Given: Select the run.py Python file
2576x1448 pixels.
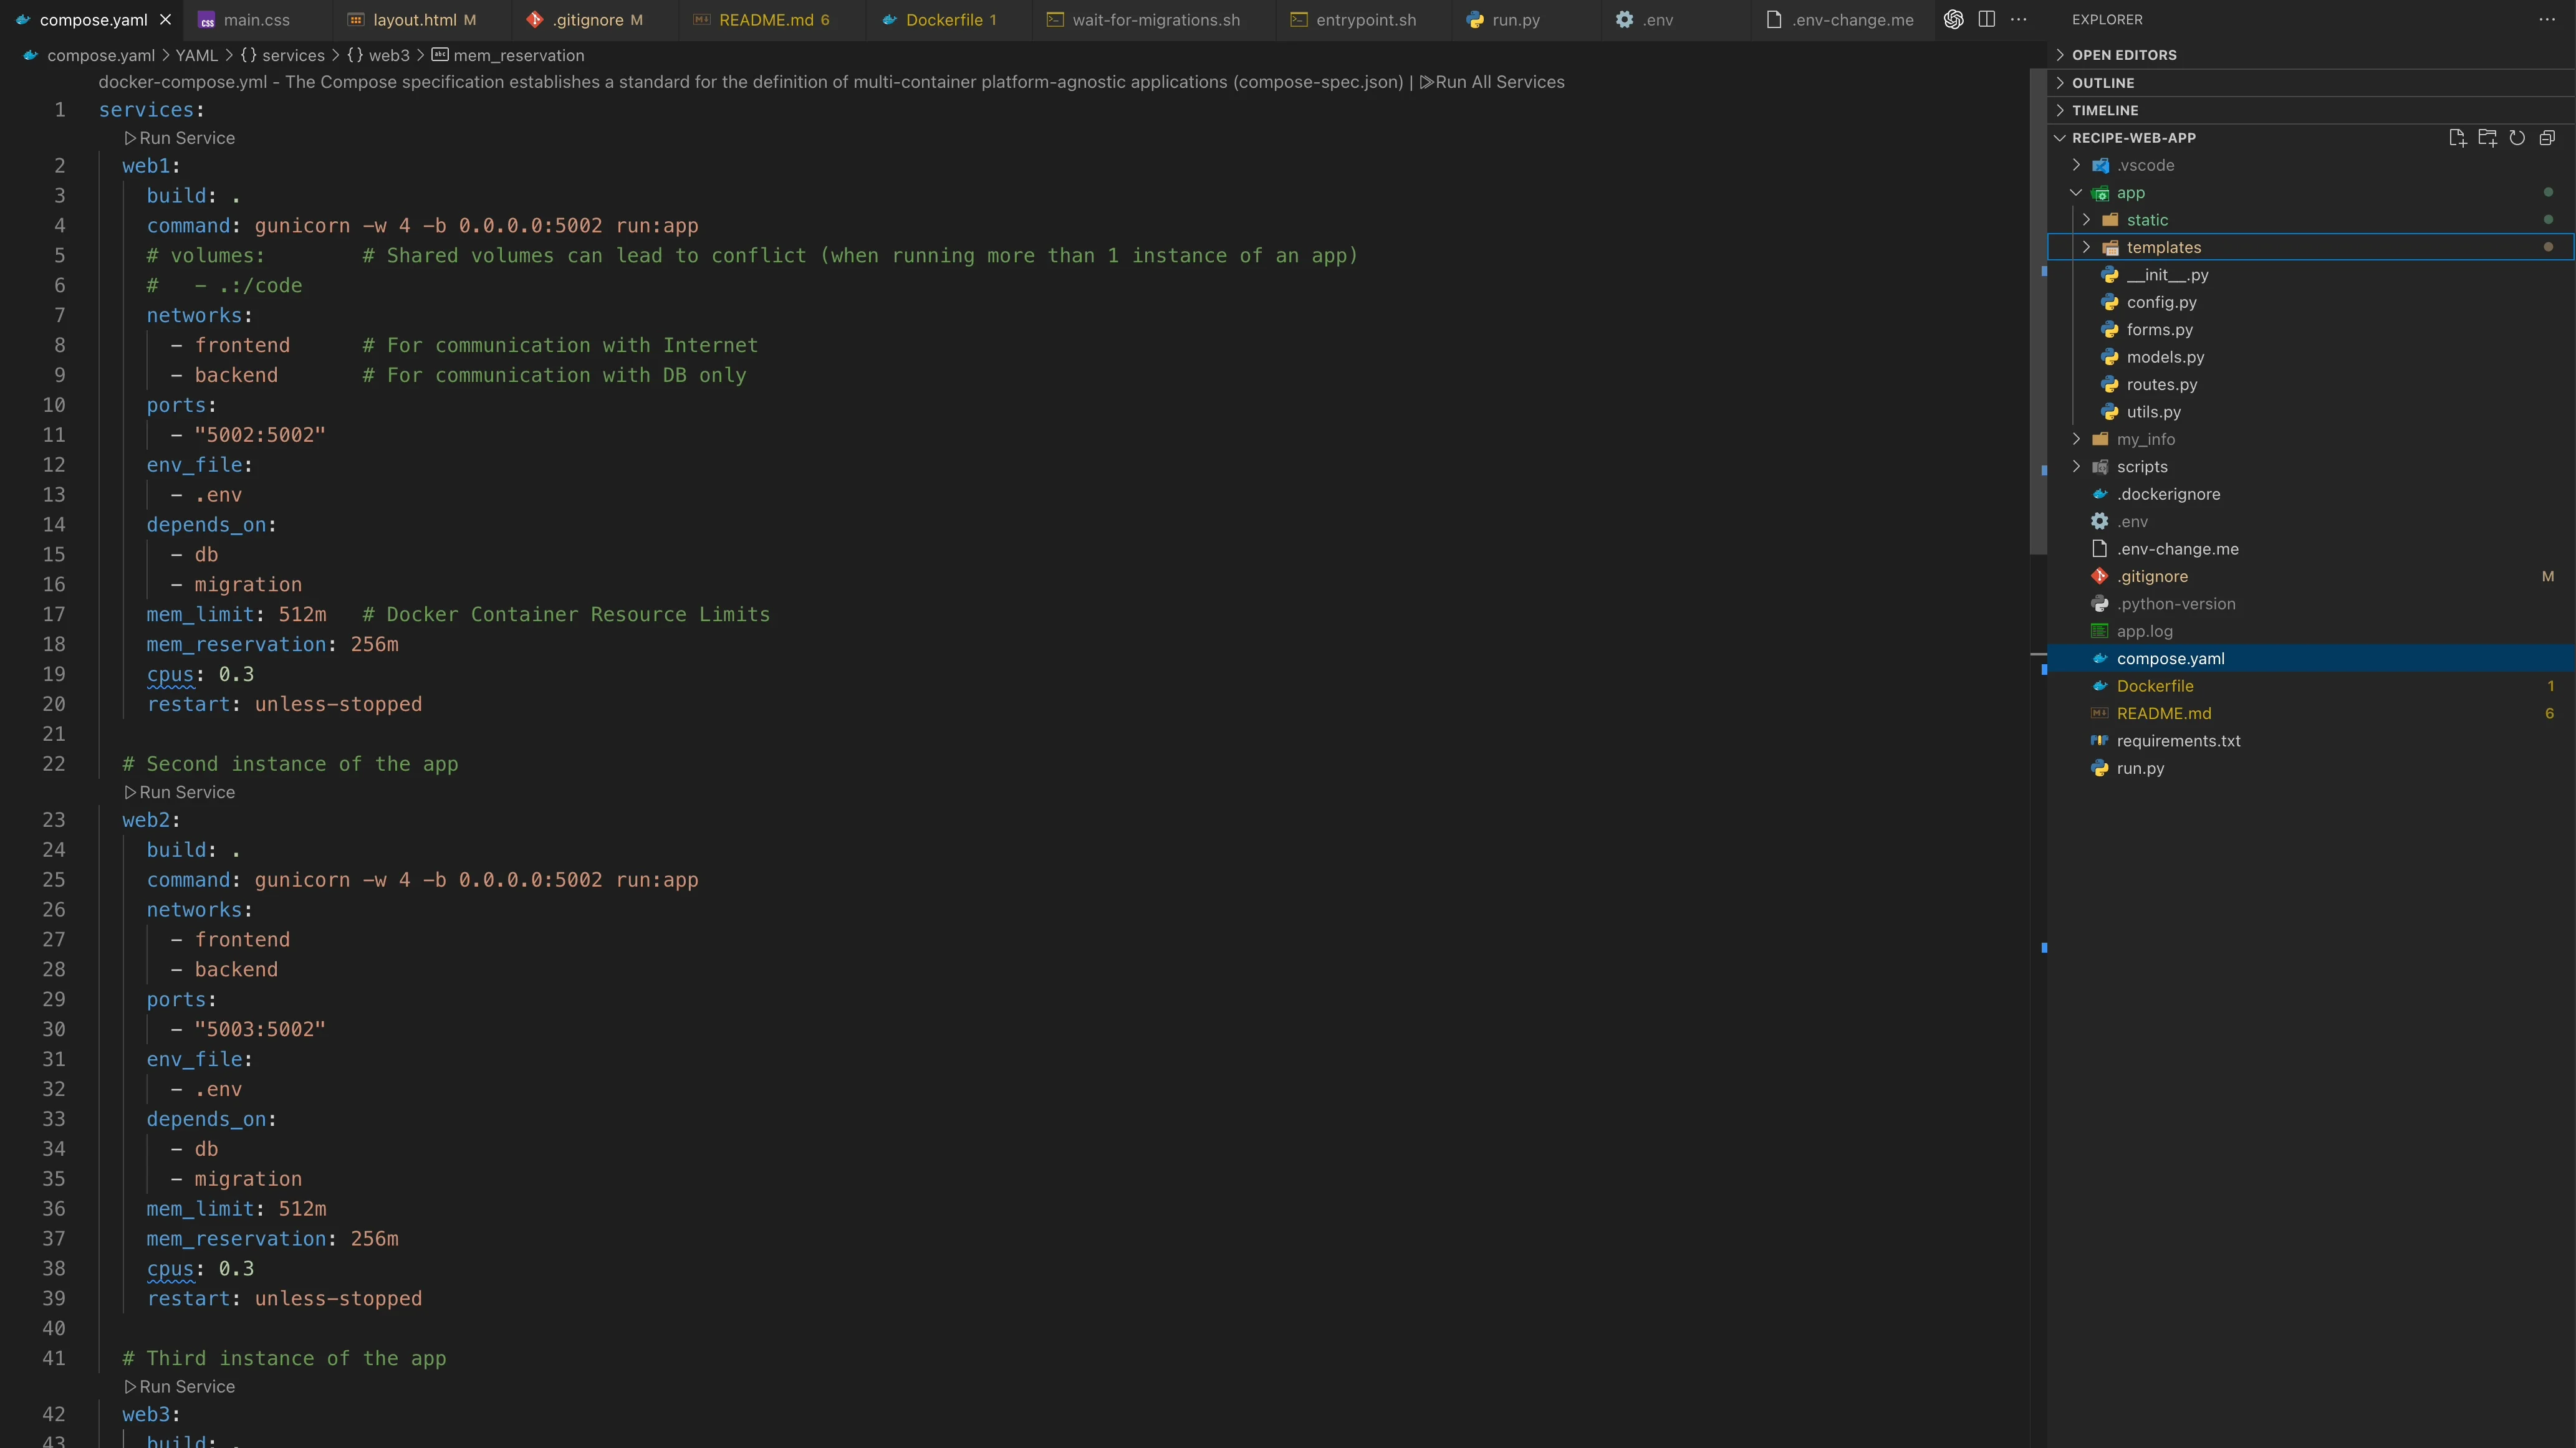Looking at the screenshot, I should tap(2141, 768).
